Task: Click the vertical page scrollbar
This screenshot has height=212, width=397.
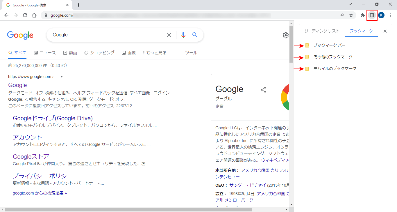Action: click(291, 44)
